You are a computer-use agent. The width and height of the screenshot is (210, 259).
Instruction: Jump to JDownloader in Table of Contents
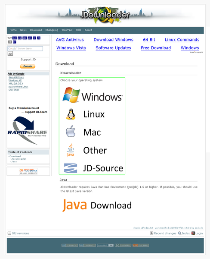(19, 159)
